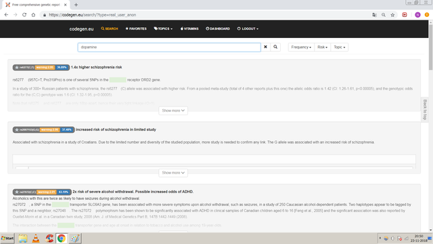This screenshot has width=433, height=244.
Task: Favorite the alcohol withdrawal result with its star
Action: 16,192
